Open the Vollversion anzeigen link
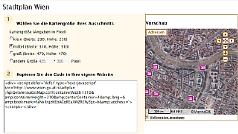 [167, 118]
